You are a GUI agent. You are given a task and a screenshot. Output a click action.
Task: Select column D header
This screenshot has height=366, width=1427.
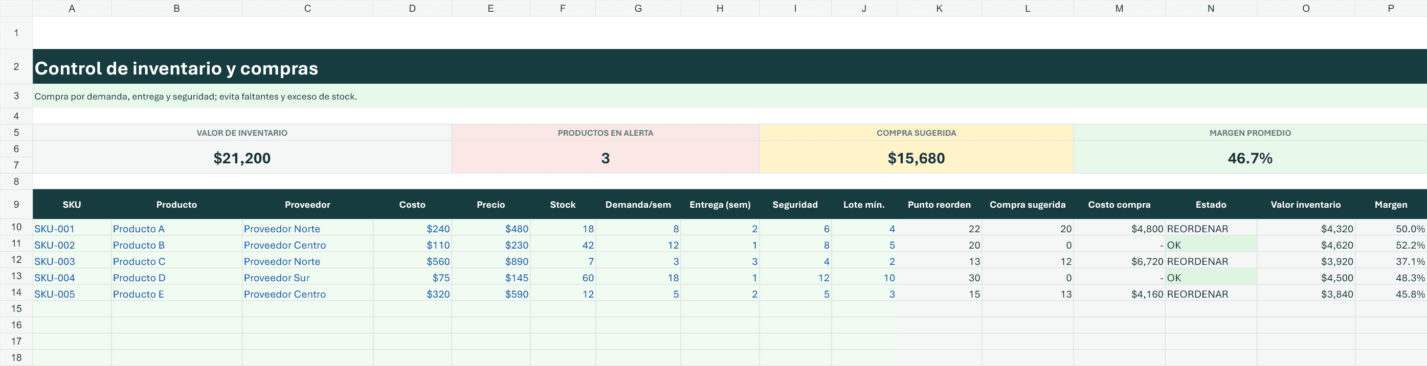point(412,8)
